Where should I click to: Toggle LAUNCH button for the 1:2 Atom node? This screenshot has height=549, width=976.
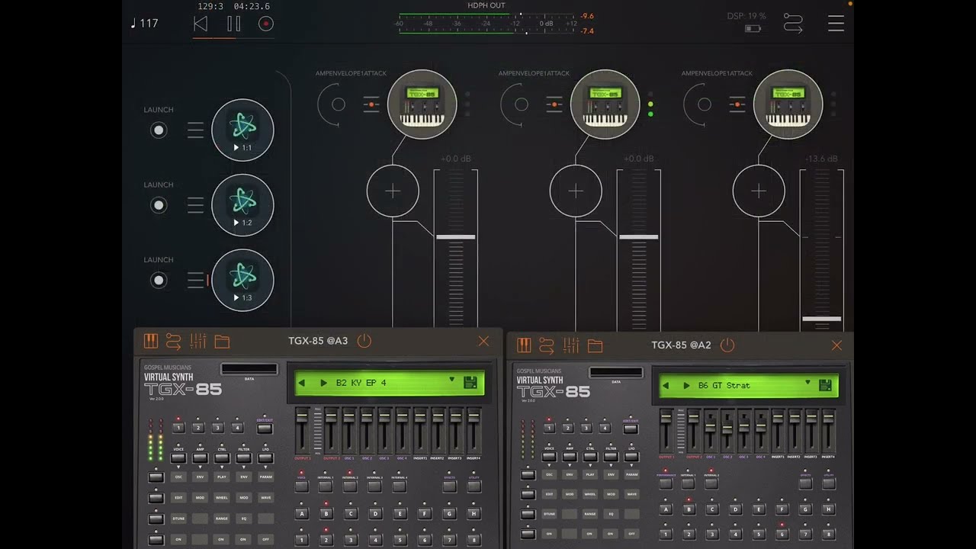tap(159, 205)
